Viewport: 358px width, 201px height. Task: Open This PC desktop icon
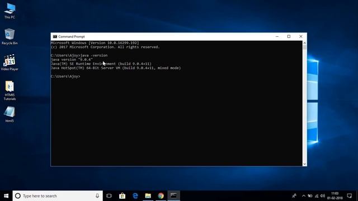pyautogui.click(x=10, y=11)
